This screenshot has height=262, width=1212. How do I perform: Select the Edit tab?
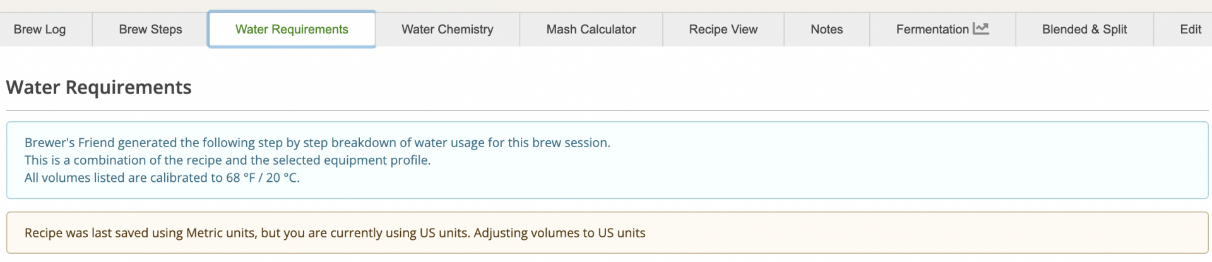click(1190, 30)
